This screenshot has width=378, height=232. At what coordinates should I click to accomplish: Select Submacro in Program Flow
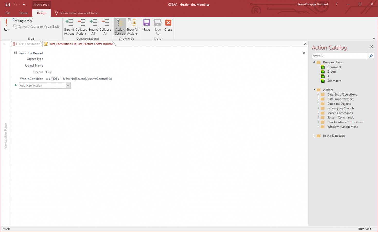click(334, 81)
